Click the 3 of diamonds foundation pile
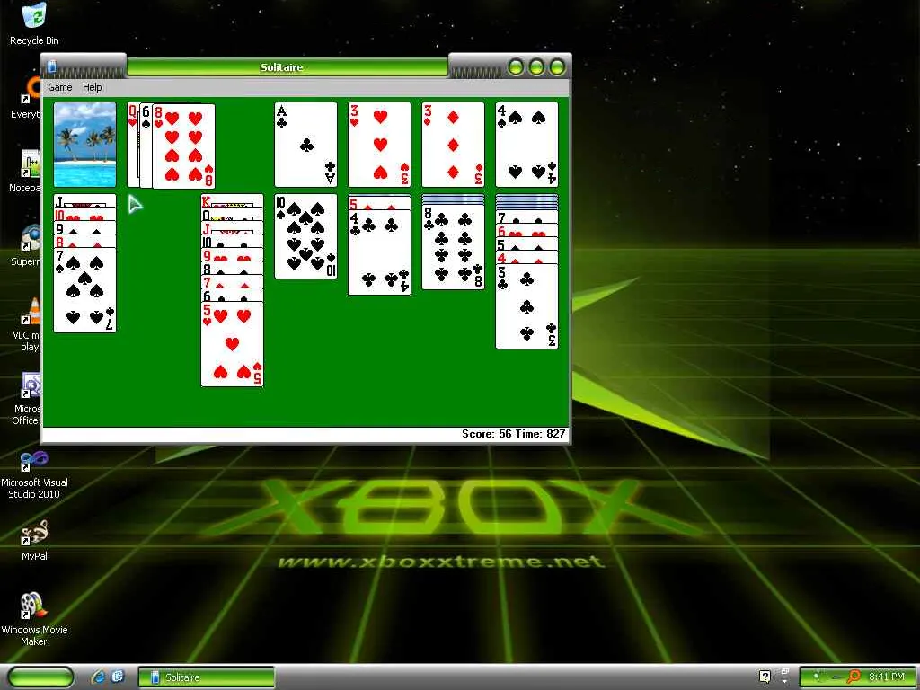This screenshot has height=690, width=920. point(453,145)
